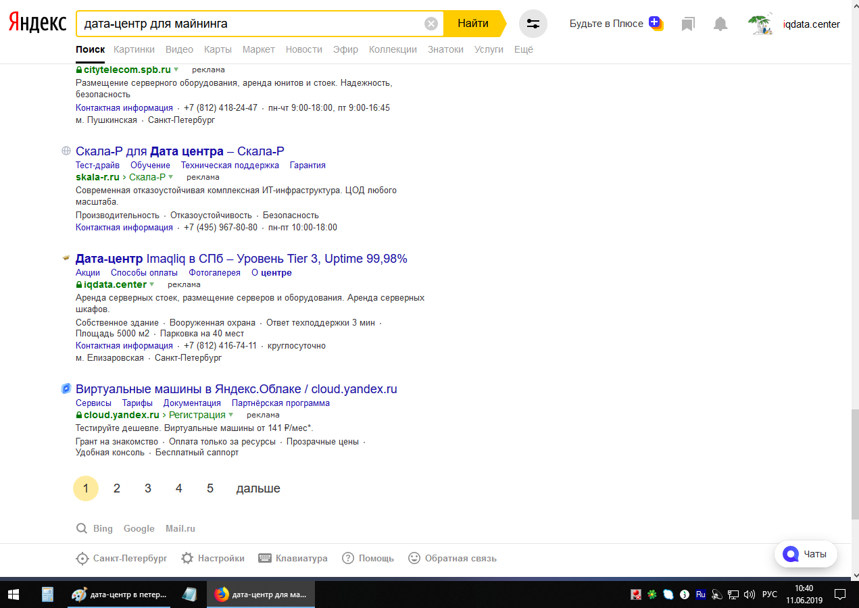The image size is (859, 608).
Task: Open Виртуальные машины в Яндекс.Облаке result
Action: (237, 389)
